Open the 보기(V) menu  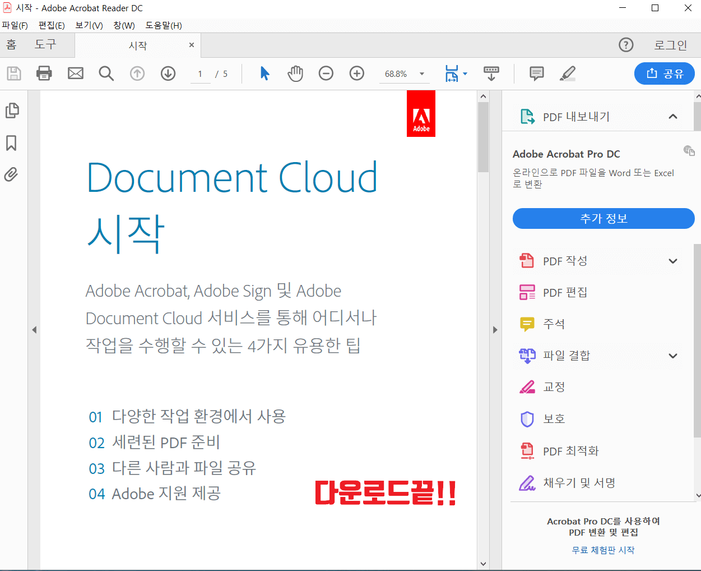(x=89, y=25)
